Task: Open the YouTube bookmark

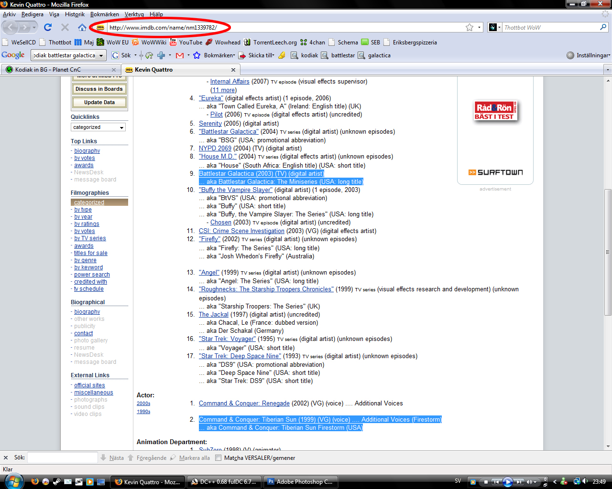Action: click(x=186, y=42)
